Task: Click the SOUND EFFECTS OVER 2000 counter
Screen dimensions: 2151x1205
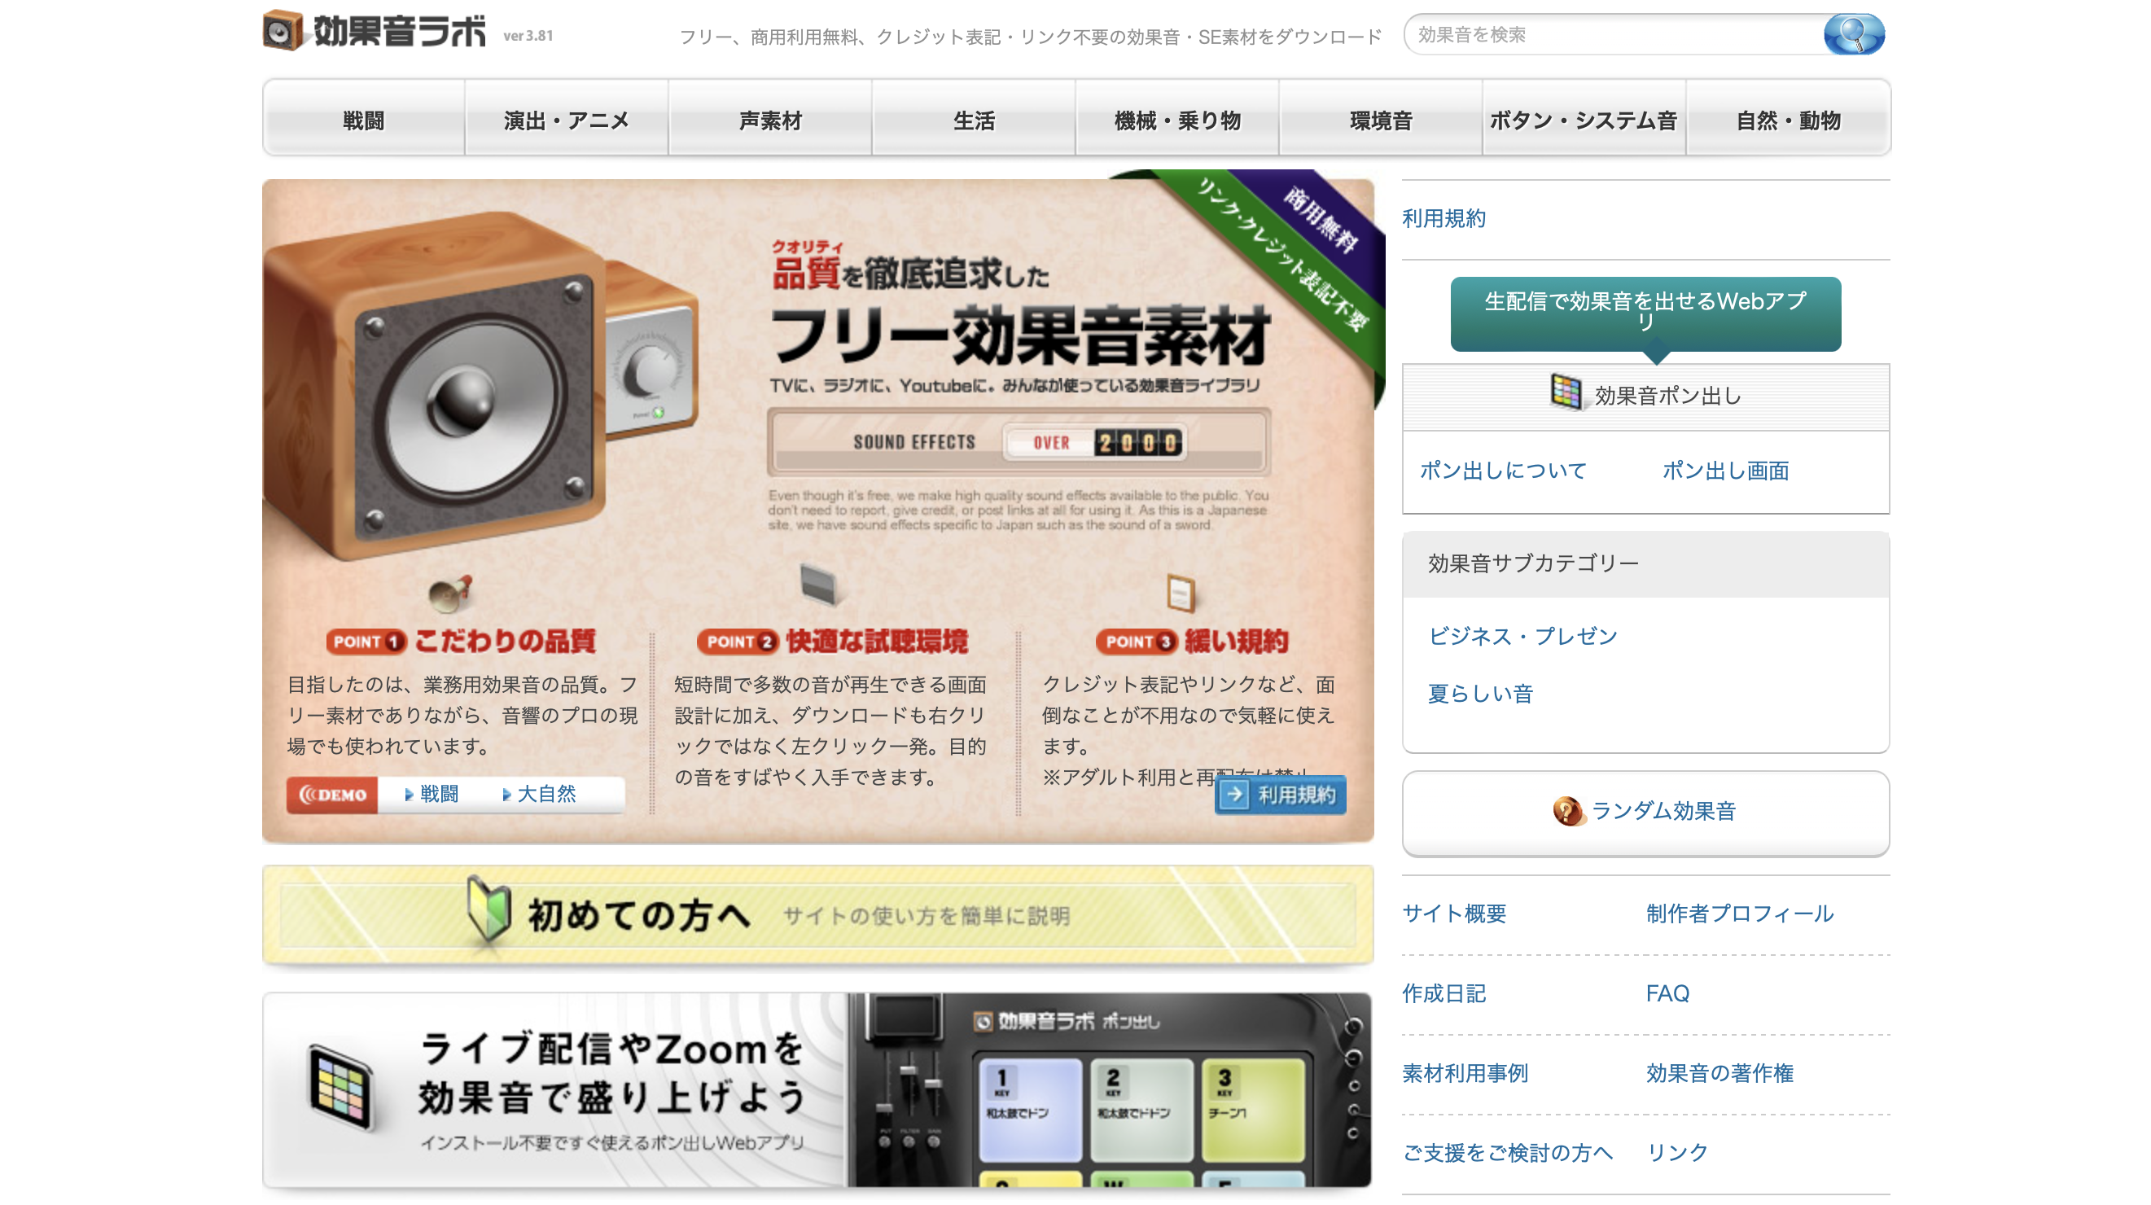Action: 1019,442
